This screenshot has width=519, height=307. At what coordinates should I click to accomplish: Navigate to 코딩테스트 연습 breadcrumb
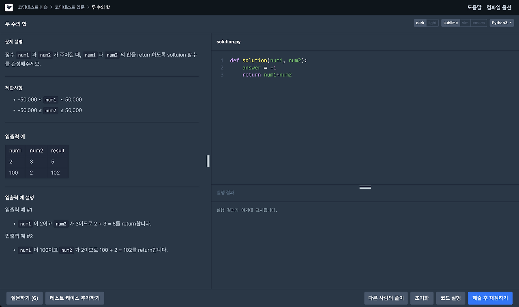(x=33, y=7)
